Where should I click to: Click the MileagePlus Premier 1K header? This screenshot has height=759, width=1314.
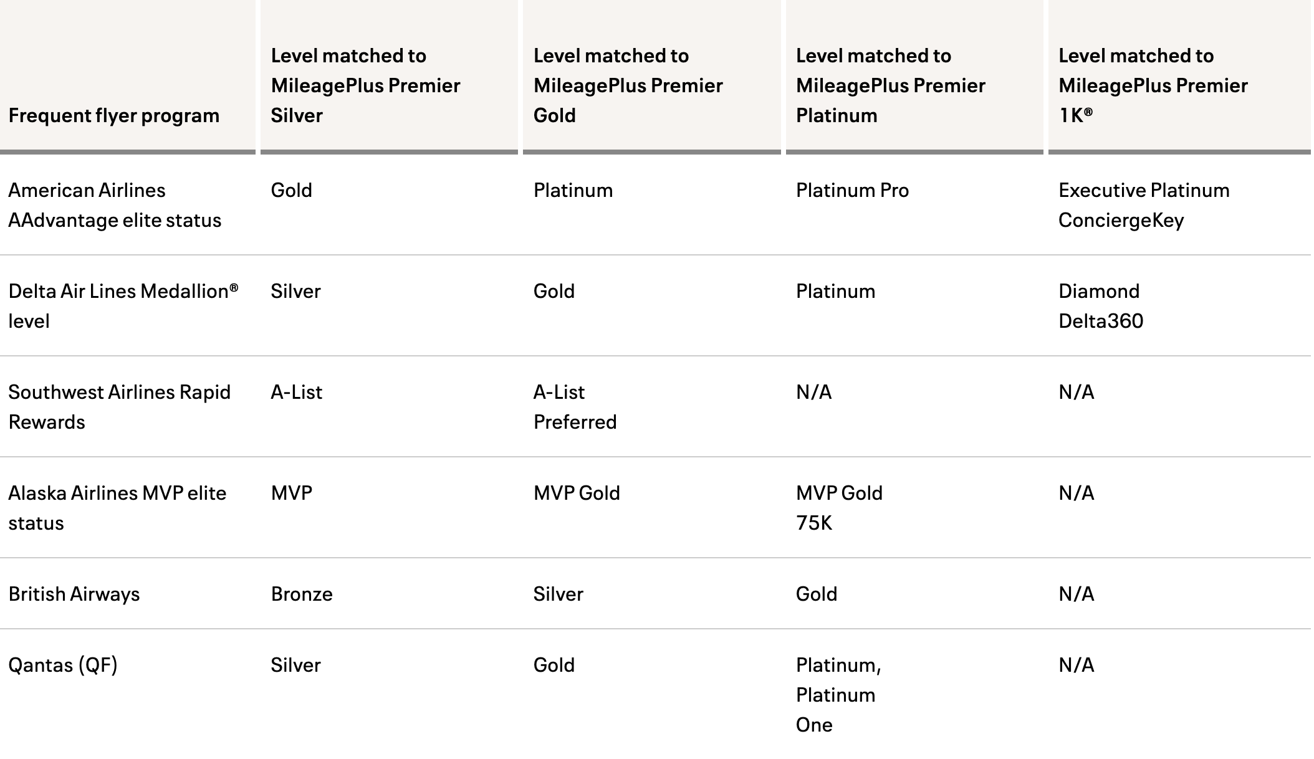(1153, 85)
